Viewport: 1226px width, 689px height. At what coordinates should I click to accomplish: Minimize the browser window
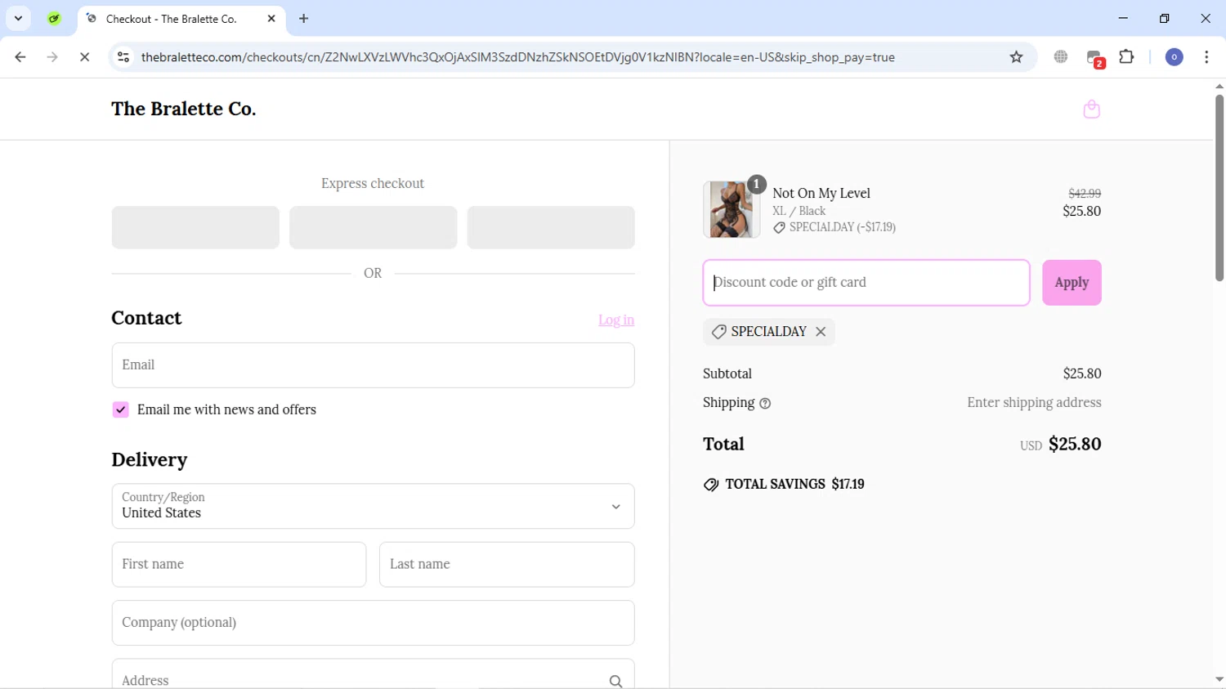tap(1123, 18)
